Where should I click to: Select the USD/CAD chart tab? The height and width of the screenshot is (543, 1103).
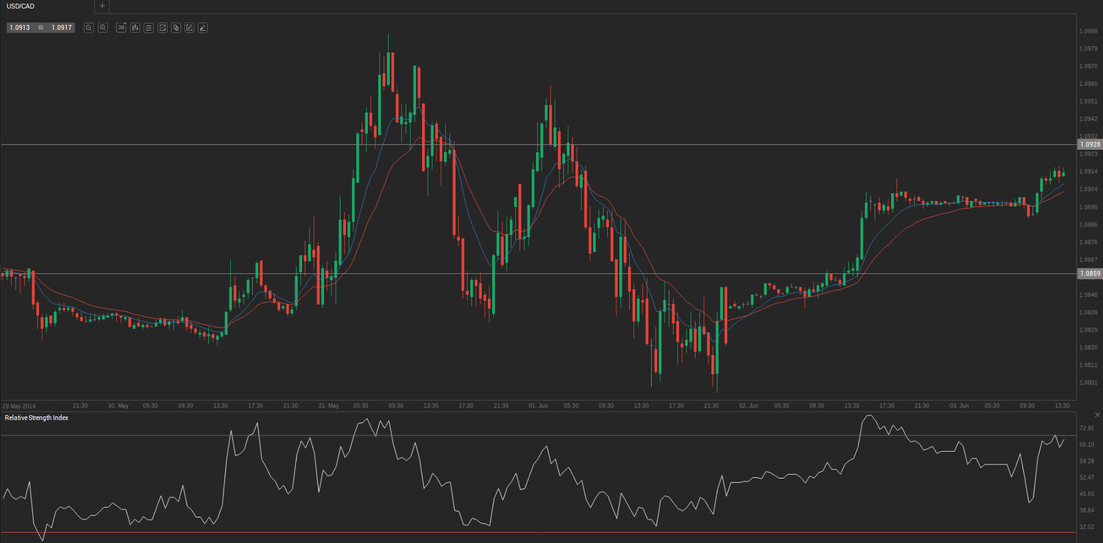(x=21, y=6)
